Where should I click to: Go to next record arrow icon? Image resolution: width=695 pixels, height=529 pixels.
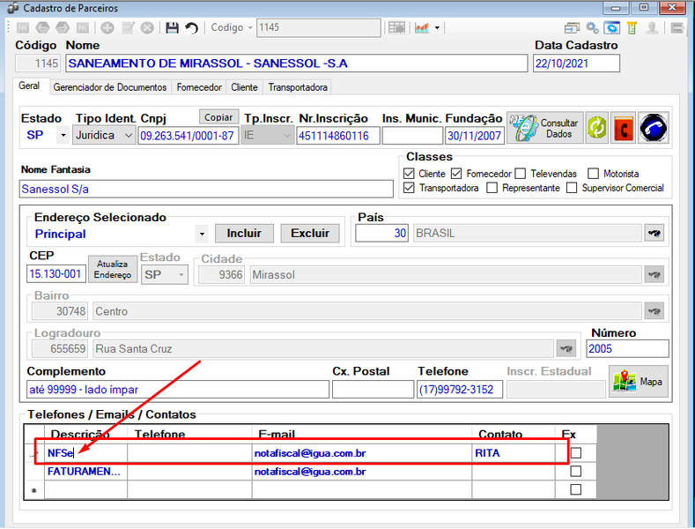coord(63,28)
